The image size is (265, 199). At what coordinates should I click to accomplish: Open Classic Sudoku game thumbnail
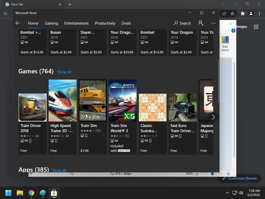[153, 108]
